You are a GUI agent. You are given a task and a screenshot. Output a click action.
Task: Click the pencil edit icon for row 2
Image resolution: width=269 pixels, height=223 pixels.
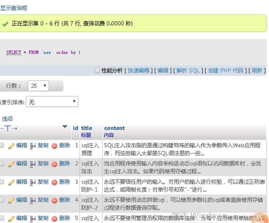tap(11, 164)
